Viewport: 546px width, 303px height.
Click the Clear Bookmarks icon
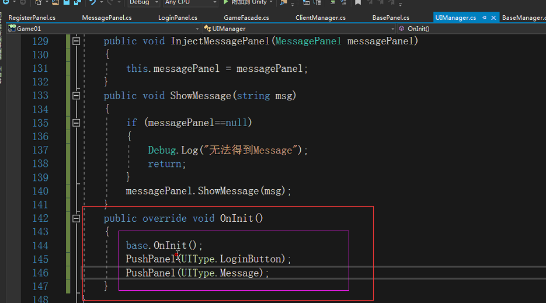(392, 2)
